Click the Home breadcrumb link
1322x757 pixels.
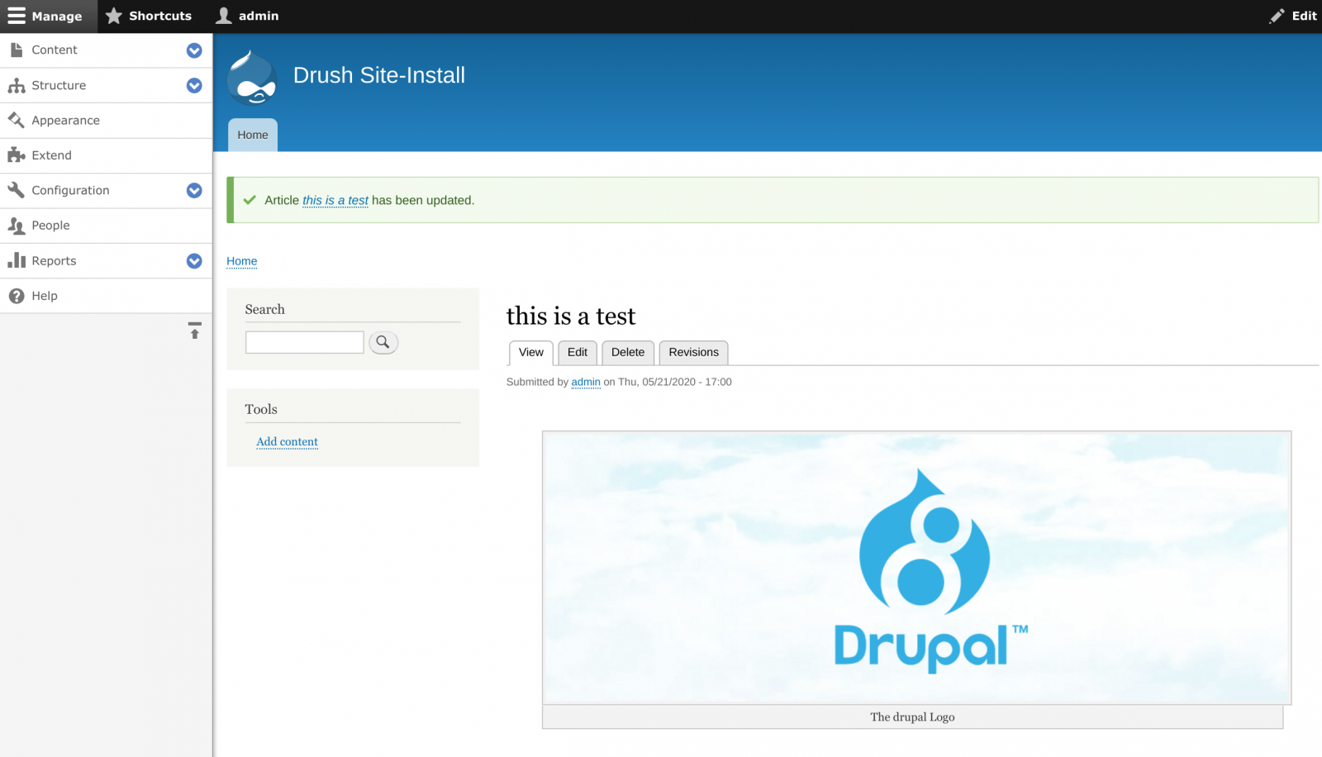tap(242, 261)
